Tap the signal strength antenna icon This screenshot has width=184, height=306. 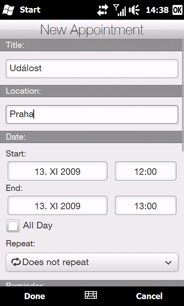(120, 10)
